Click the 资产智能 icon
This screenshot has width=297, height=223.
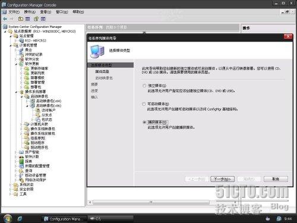[21, 152]
